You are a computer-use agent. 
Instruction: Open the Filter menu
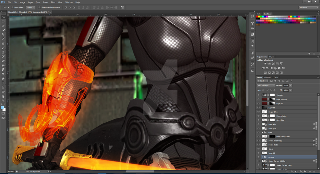[x=53, y=2]
